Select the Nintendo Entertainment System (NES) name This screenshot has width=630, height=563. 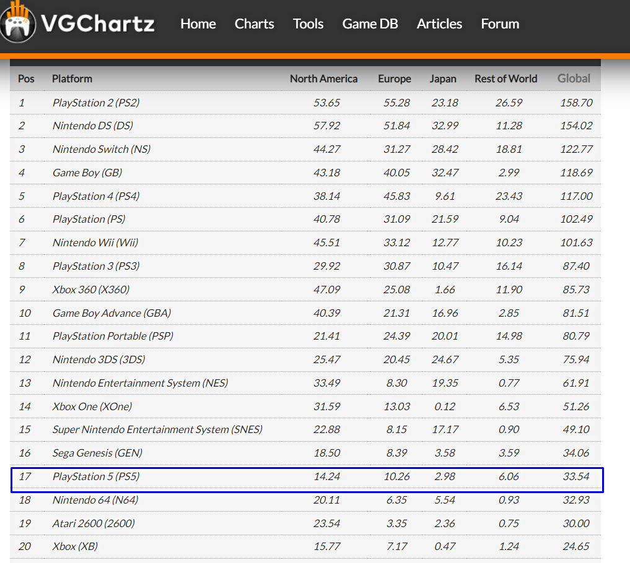(x=140, y=383)
